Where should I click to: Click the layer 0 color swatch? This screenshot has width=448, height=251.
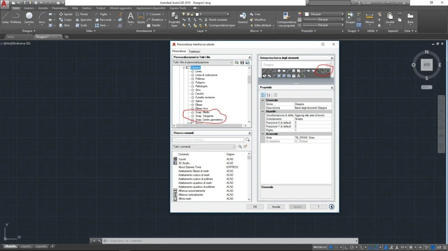tap(197, 14)
